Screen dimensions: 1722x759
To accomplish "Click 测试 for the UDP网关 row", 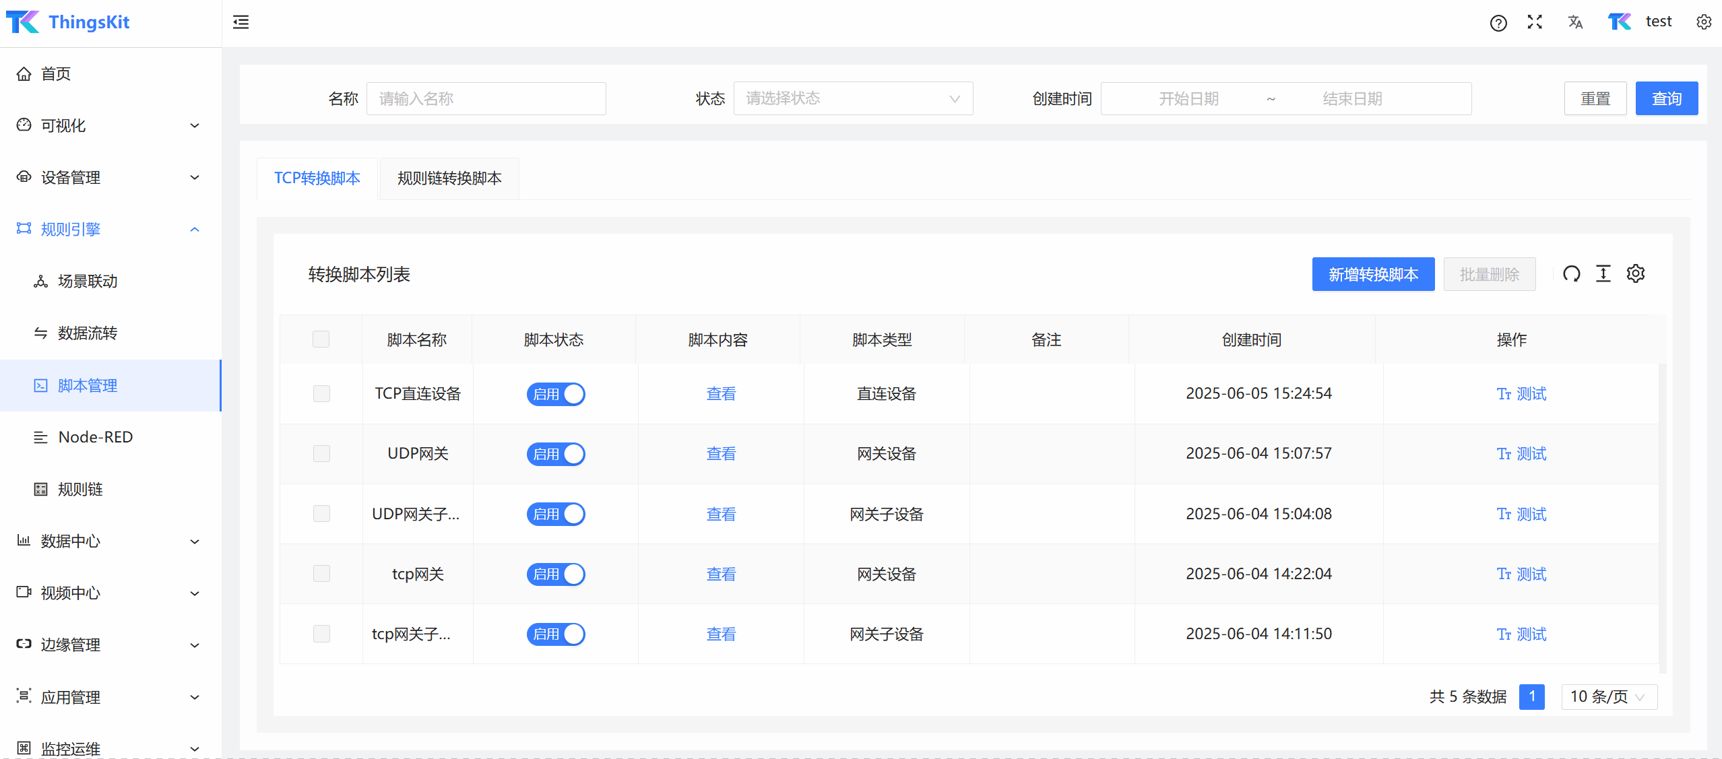I will pos(1521,454).
